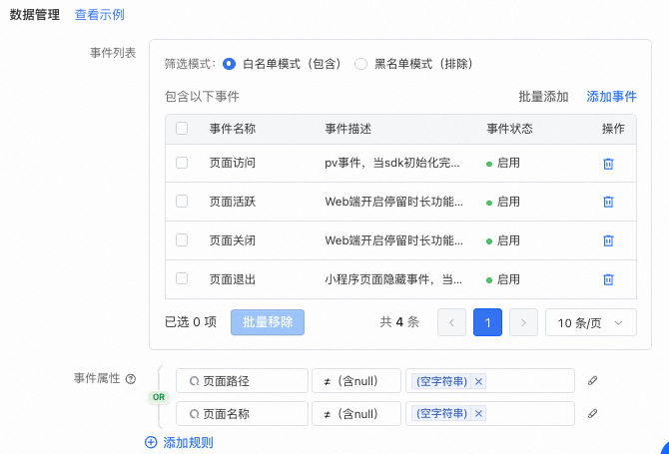Delete the 页面退出 event row
The height and width of the screenshot is (454, 669).
(607, 279)
